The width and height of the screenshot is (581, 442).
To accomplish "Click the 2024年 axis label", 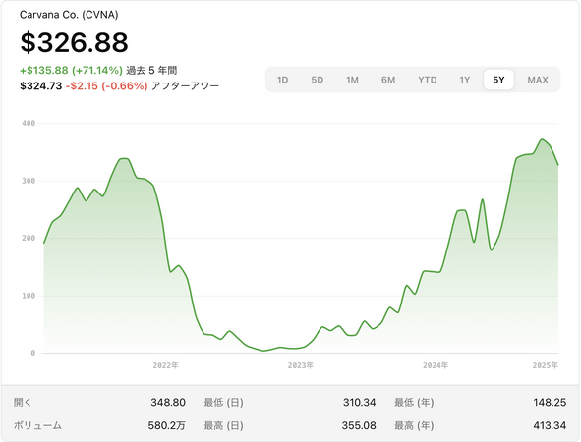I will pos(436,365).
